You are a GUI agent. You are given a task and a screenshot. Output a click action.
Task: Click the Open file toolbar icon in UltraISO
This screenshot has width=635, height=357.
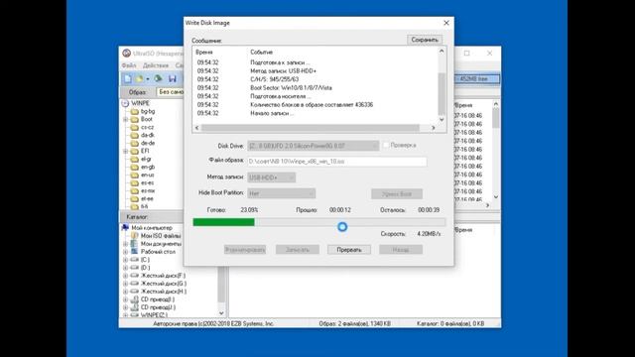tap(139, 78)
